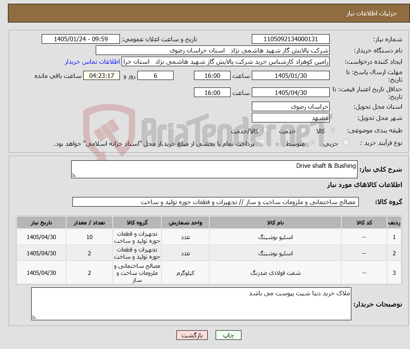Click the تاریخ نیاز column header

[x=41, y=223]
